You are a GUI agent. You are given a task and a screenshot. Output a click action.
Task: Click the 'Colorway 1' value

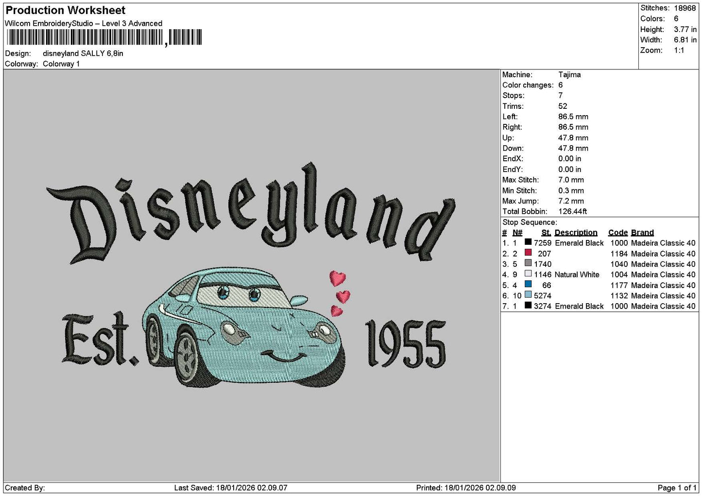[x=61, y=64]
